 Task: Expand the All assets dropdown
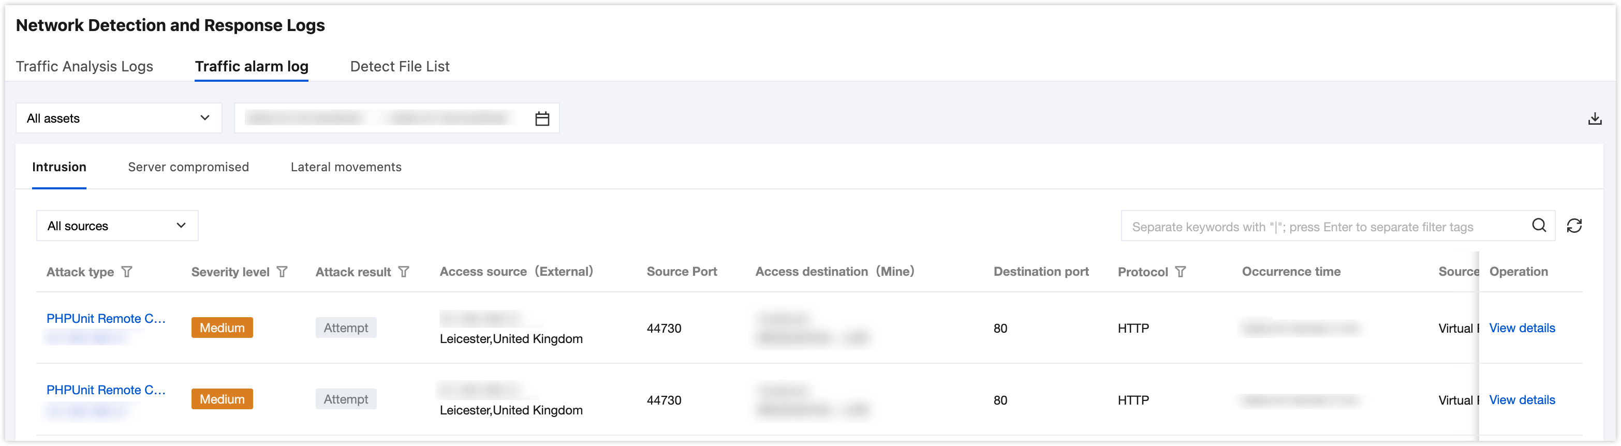(119, 118)
